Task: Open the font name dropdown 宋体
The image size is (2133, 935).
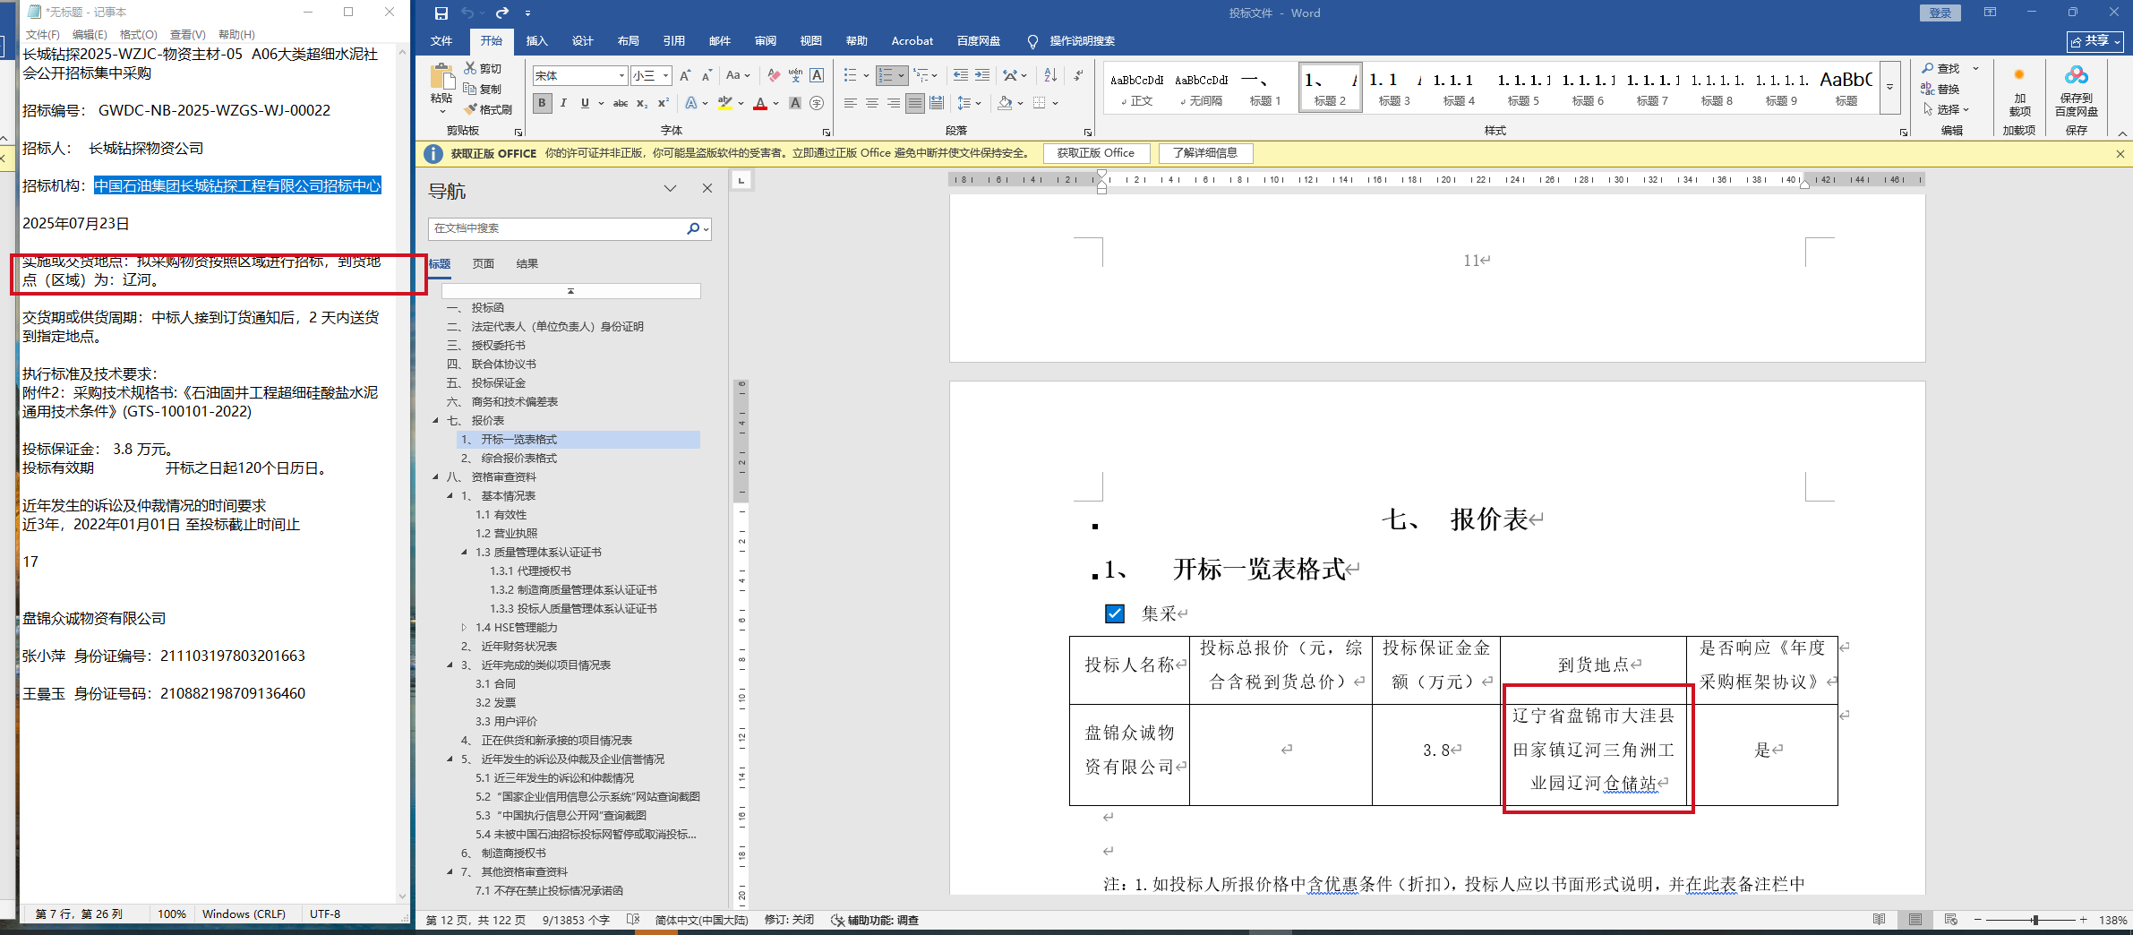Action: (621, 76)
